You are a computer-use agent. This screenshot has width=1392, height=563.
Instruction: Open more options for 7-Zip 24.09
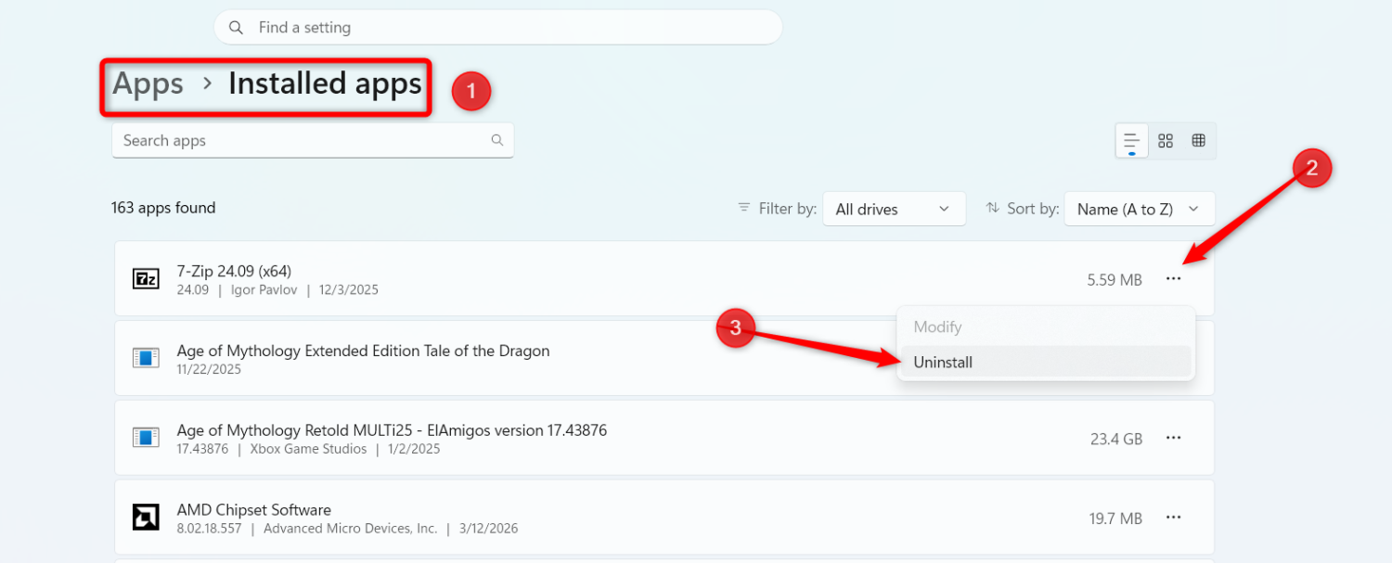click(x=1174, y=278)
